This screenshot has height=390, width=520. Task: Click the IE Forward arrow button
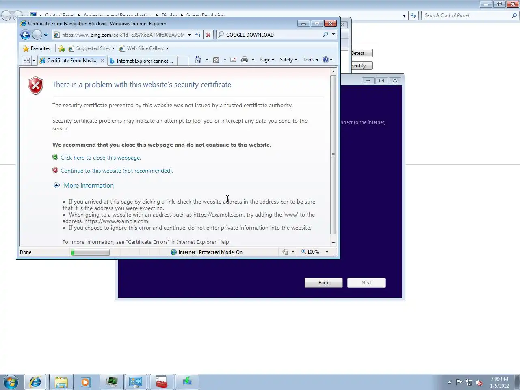tap(37, 35)
